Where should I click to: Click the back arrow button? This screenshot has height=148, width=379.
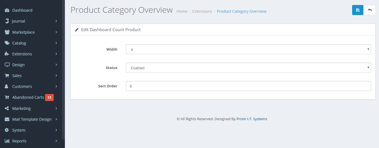click(370, 10)
